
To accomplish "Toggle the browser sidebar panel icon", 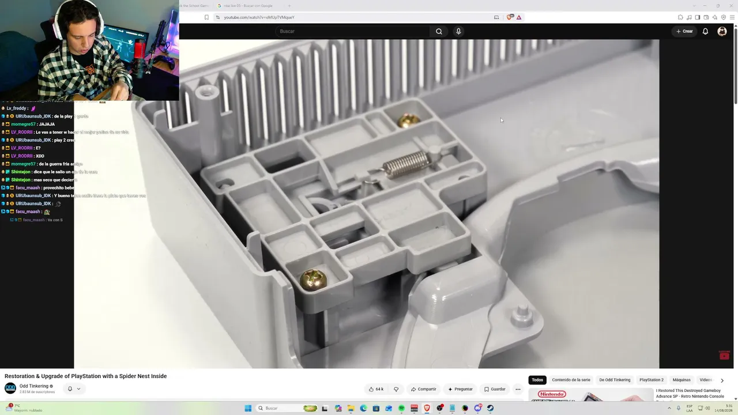I will (x=698, y=17).
